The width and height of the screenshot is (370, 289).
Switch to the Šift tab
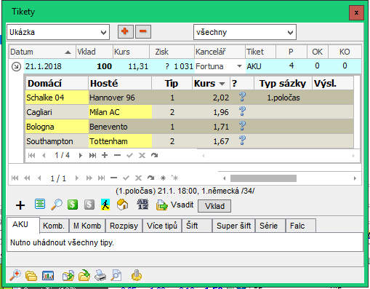(197, 226)
